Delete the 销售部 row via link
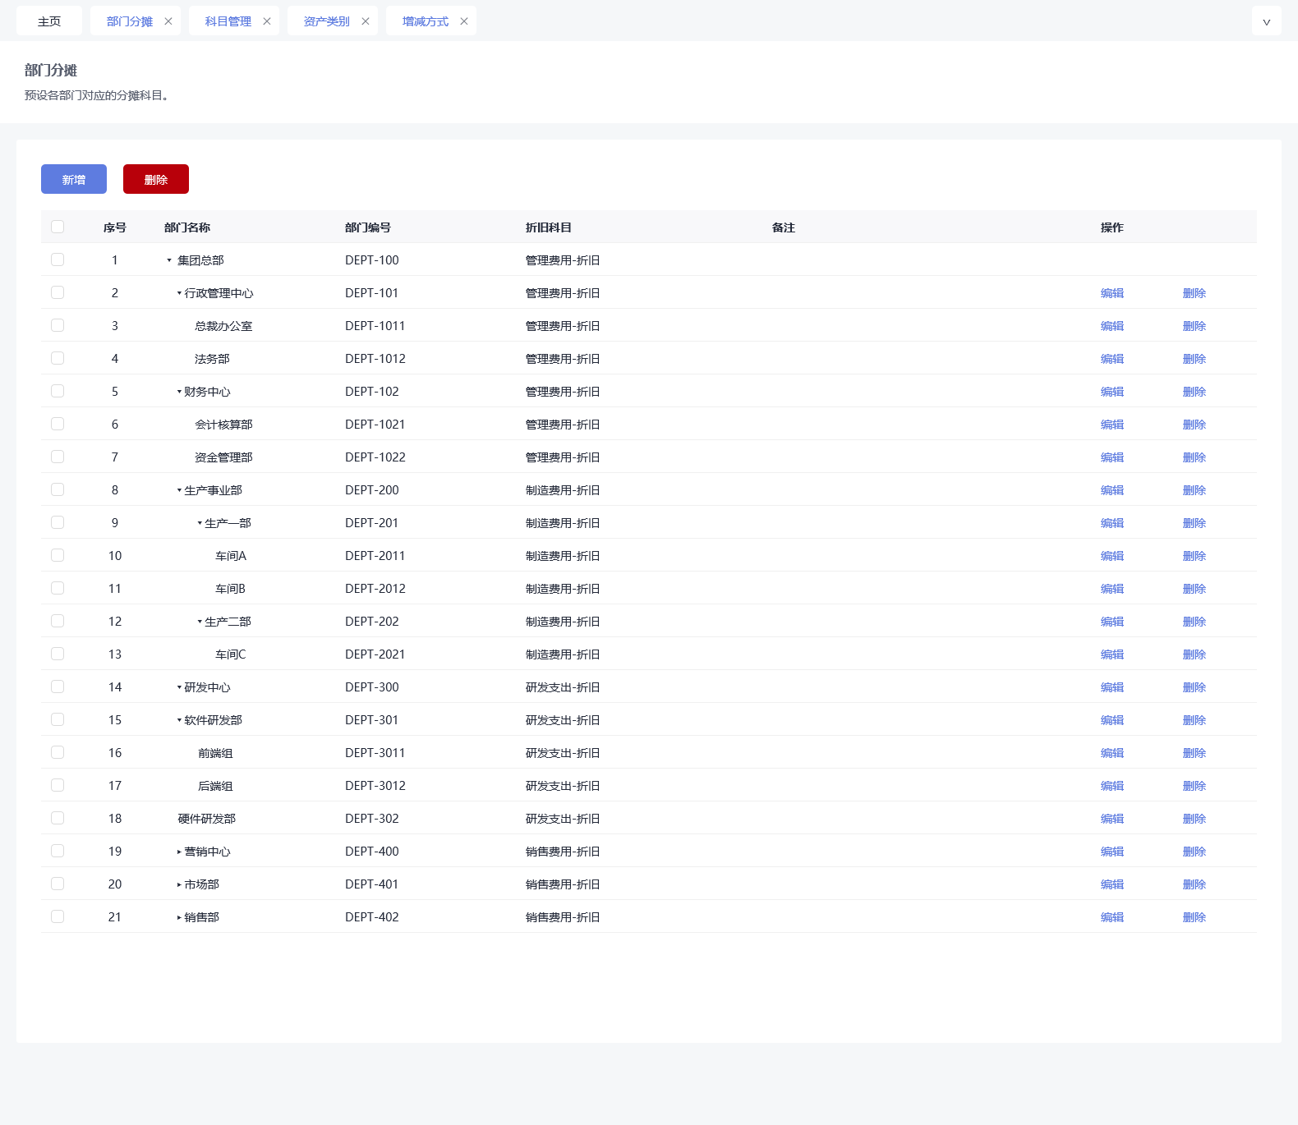 (x=1194, y=917)
